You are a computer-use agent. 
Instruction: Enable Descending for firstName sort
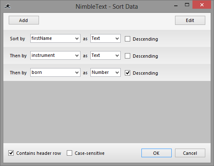click(127, 39)
